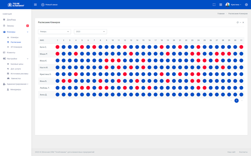This screenshot has width=251, height=156.
Task: Refresh the schedule panel via reload icon
Action: (x=237, y=23)
